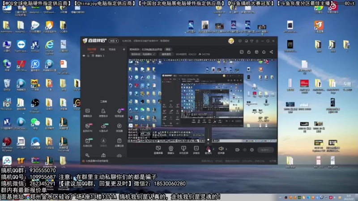Open the Recycle Bin desktop icon
358x201 pixels.
pyautogui.click(x=7, y=85)
